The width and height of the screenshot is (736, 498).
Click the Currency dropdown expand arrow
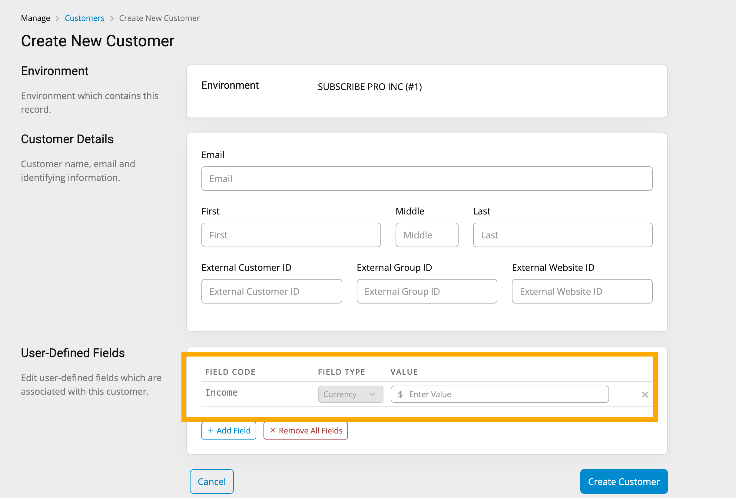(x=374, y=395)
